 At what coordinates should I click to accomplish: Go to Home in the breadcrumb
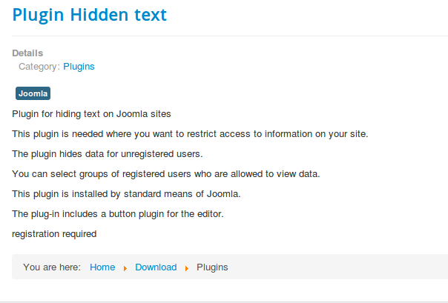pos(102,267)
